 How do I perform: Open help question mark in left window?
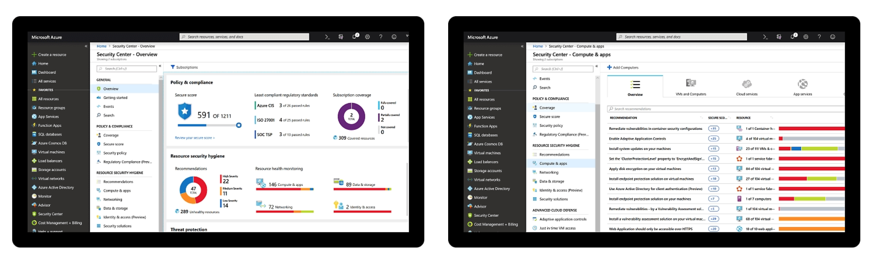pyautogui.click(x=381, y=37)
